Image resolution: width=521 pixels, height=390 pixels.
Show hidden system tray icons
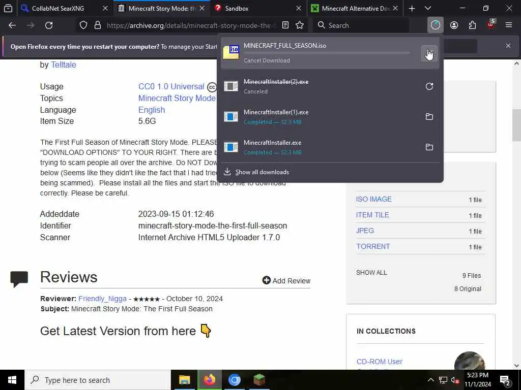coord(430,380)
